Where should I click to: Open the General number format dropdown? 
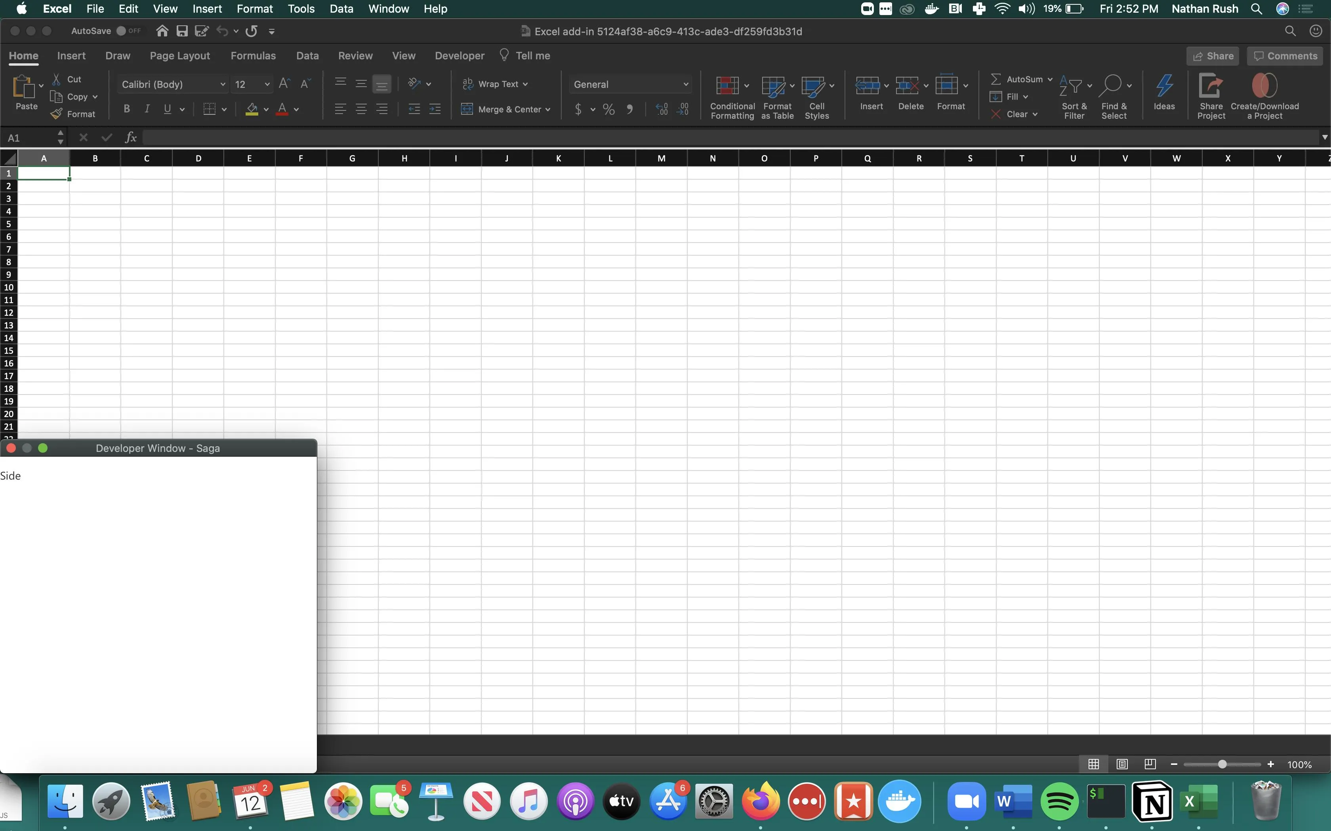pyautogui.click(x=685, y=84)
